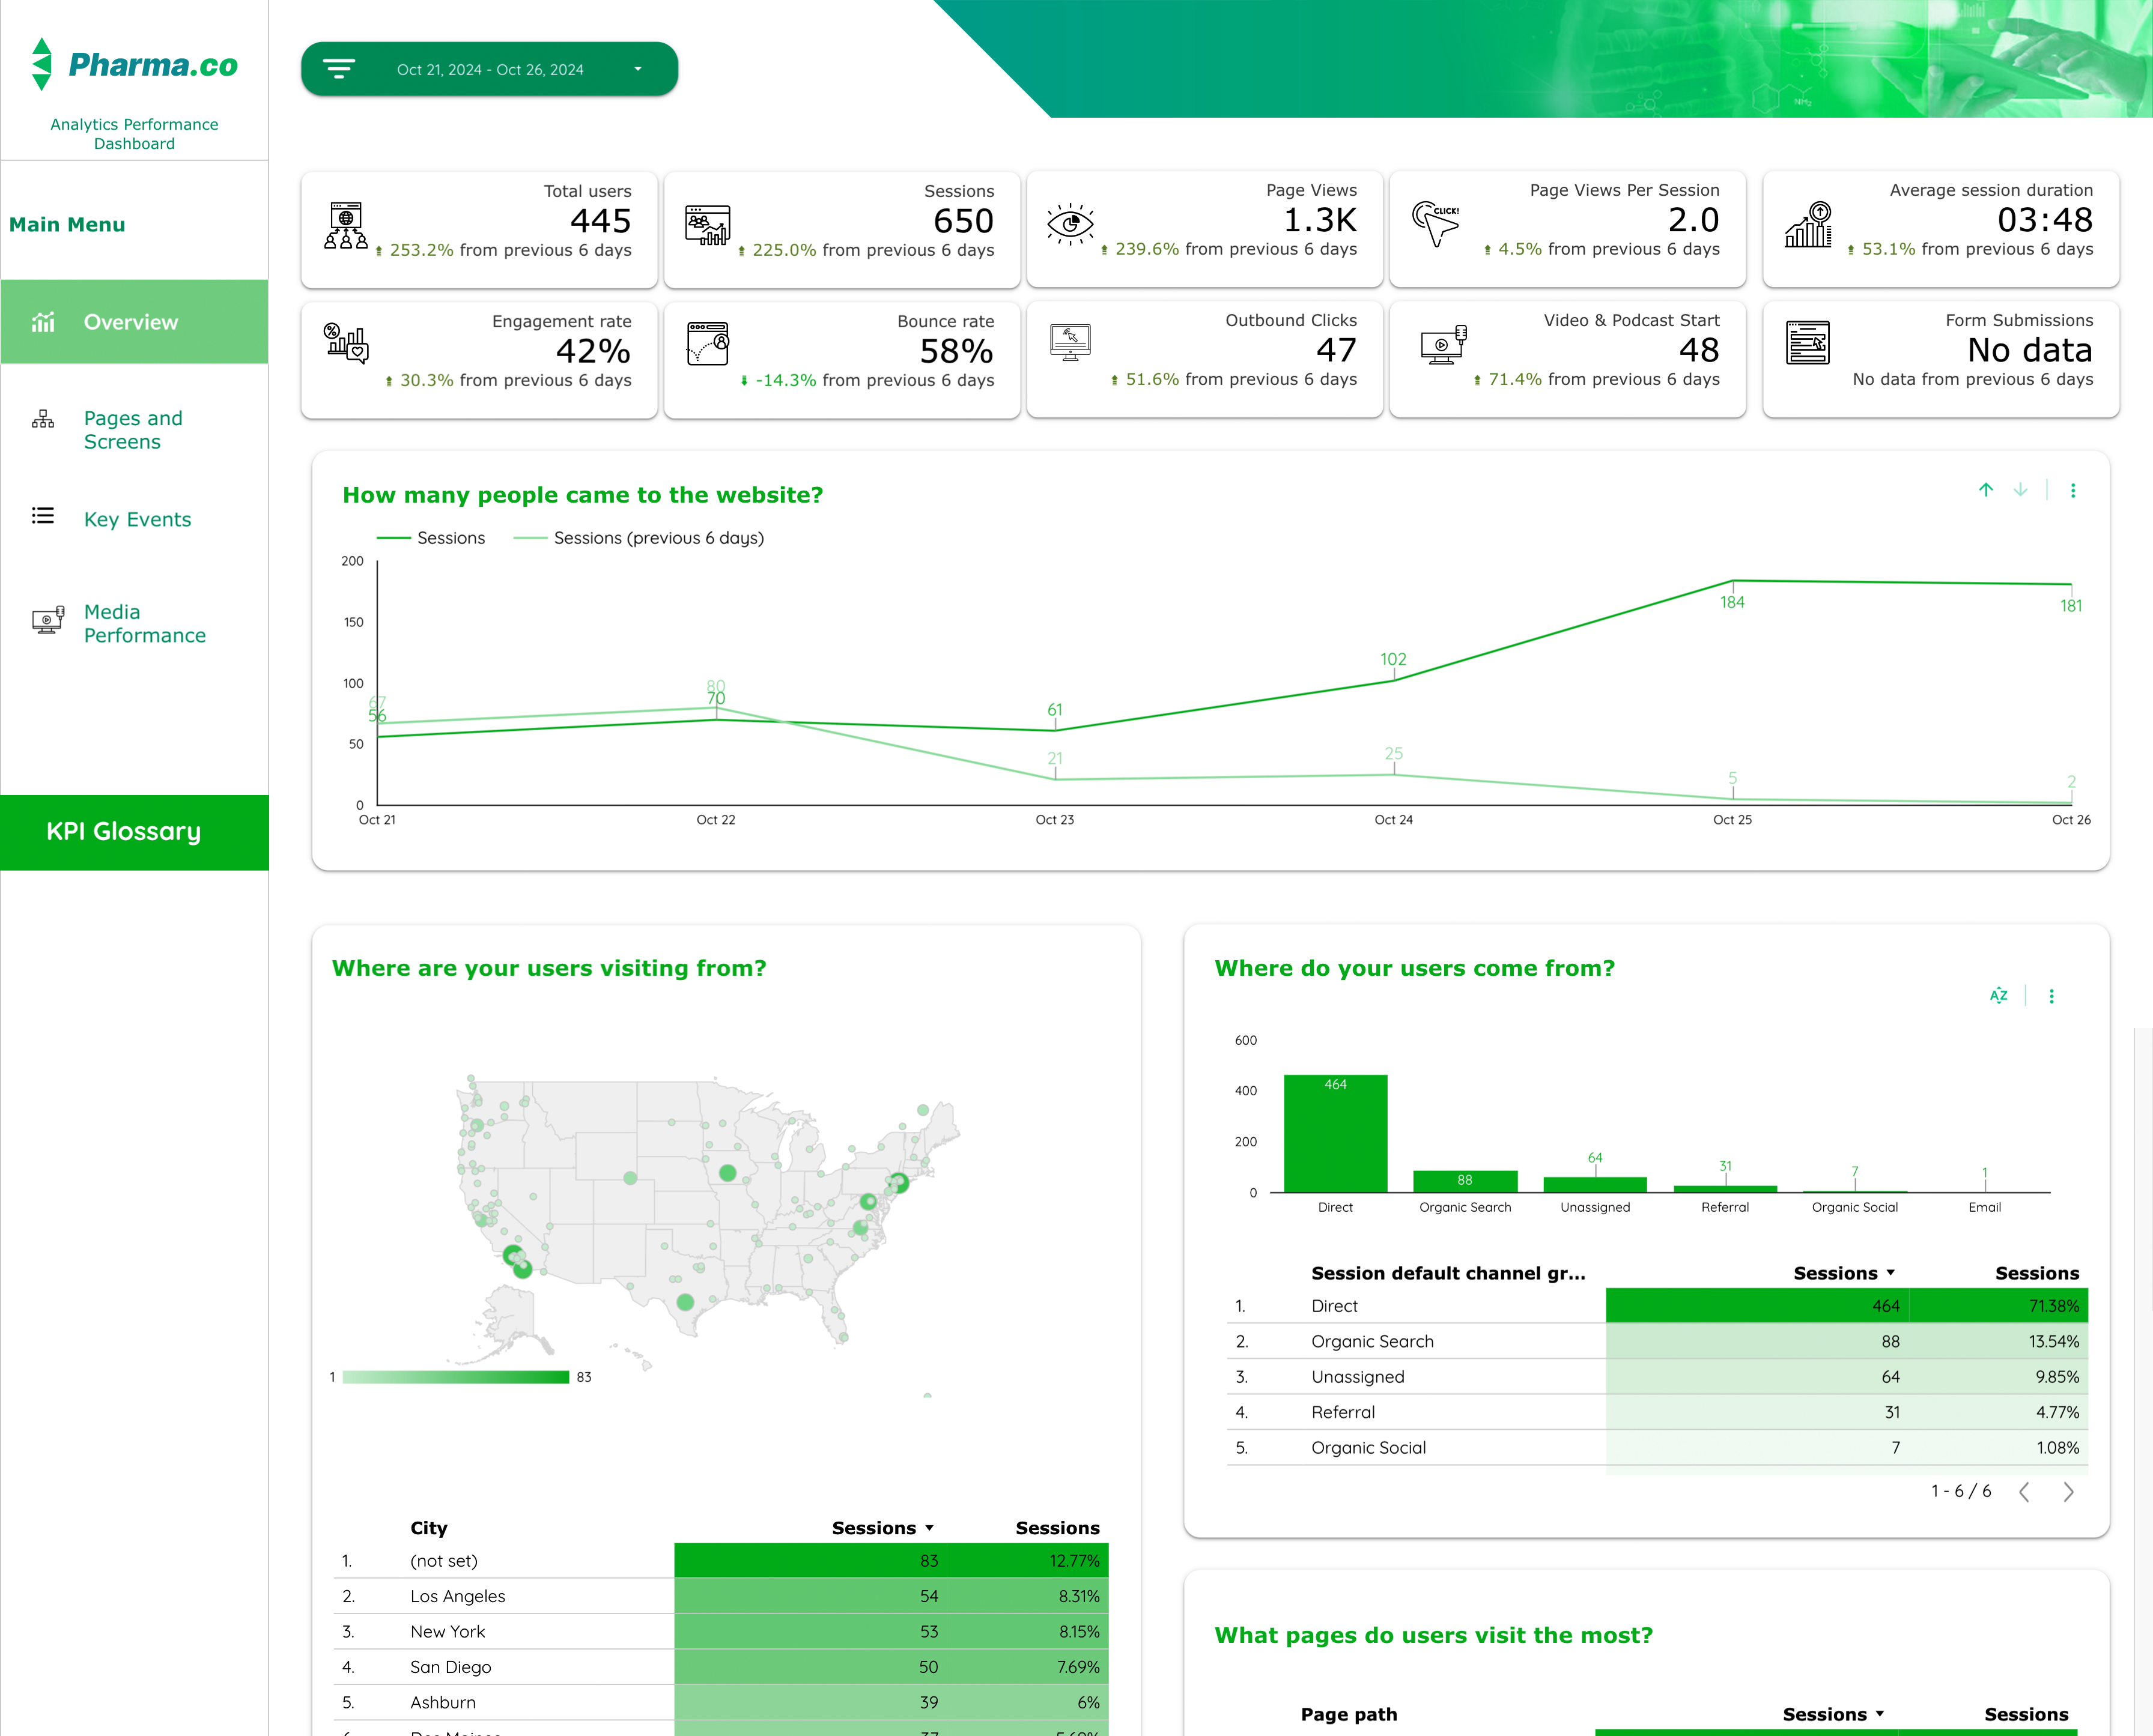Click the San Diego city row

tap(720, 1667)
